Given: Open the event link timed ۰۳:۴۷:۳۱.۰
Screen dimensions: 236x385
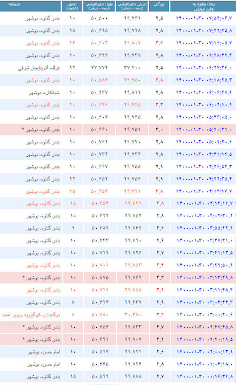Looking at the screenshot, I should pos(205,241).
